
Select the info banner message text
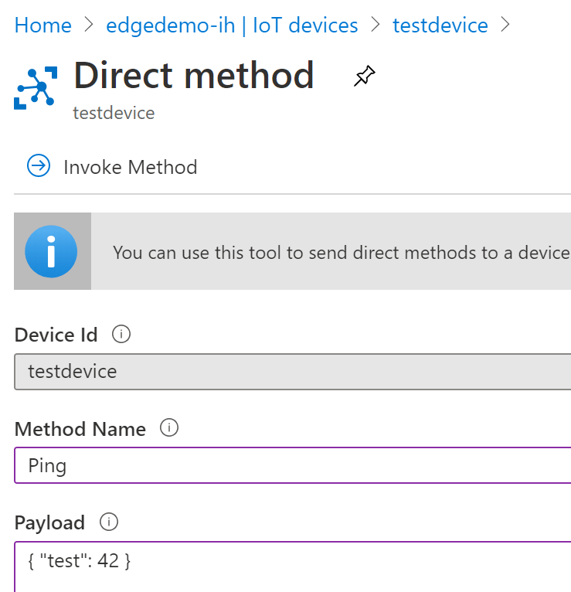click(341, 253)
